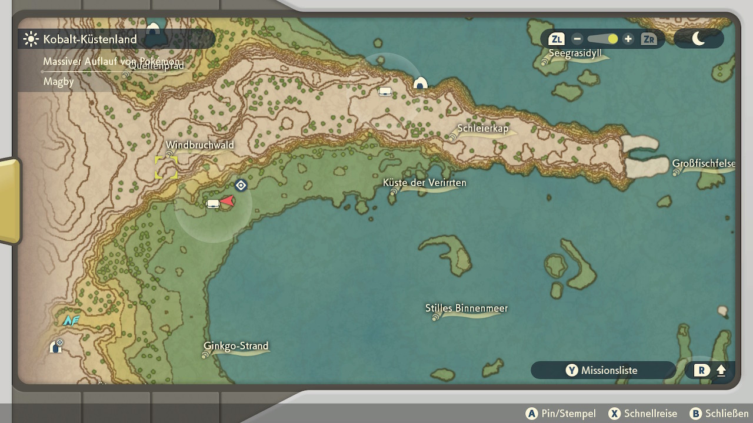This screenshot has height=423, width=753.
Task: Click the yellow bracket map cursor
Action: pyautogui.click(x=166, y=167)
